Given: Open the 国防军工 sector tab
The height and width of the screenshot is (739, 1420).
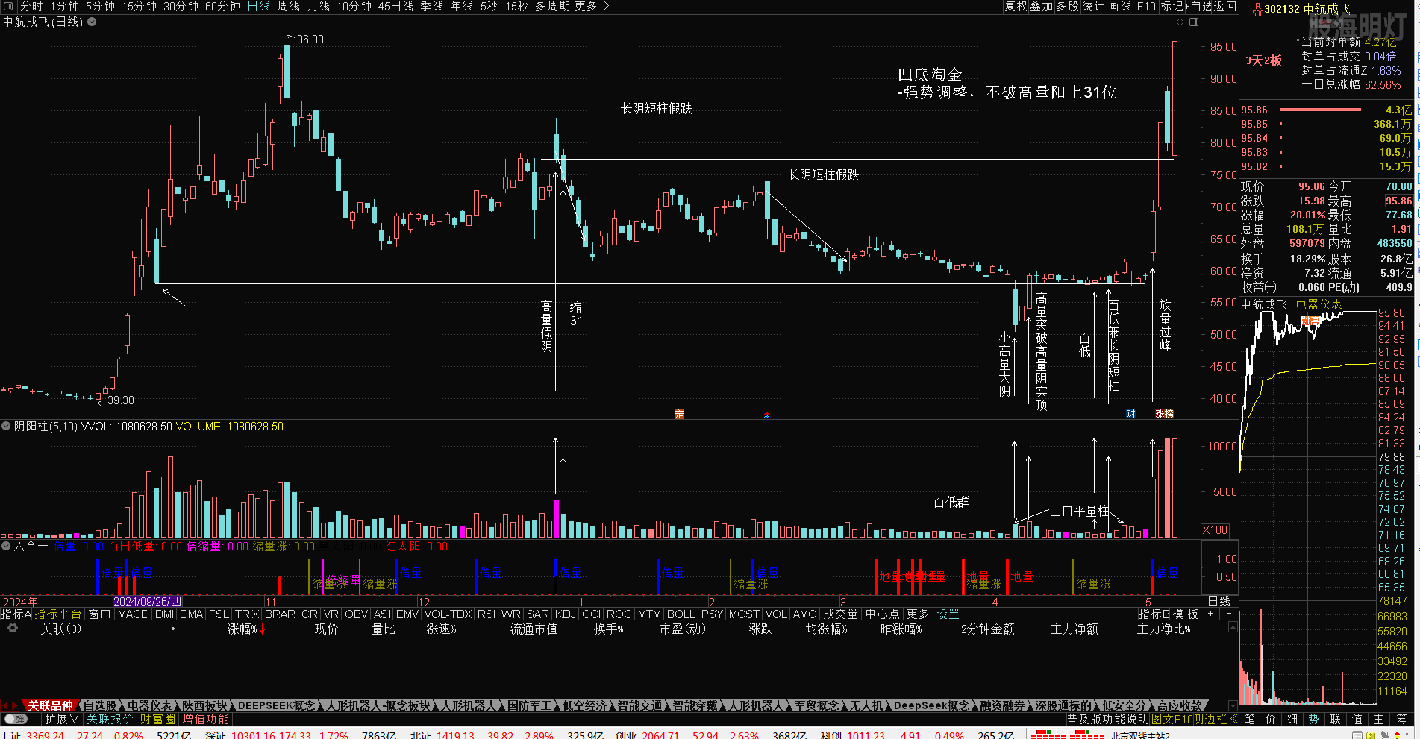Looking at the screenshot, I should (530, 705).
